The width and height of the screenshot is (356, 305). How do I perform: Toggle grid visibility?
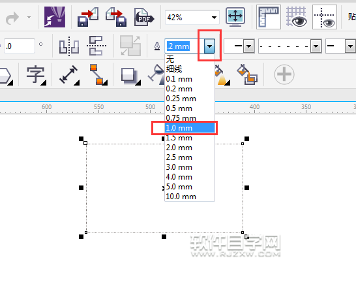(x=296, y=17)
